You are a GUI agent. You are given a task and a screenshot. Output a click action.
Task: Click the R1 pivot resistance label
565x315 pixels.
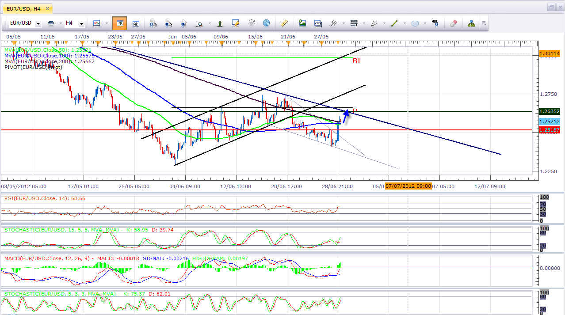(x=356, y=61)
